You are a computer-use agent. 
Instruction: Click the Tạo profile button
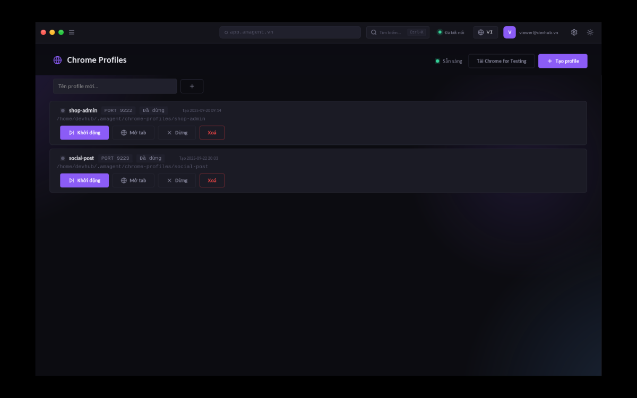563,61
